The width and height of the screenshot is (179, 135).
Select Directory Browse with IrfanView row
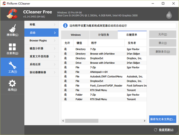[x=104, y=54]
